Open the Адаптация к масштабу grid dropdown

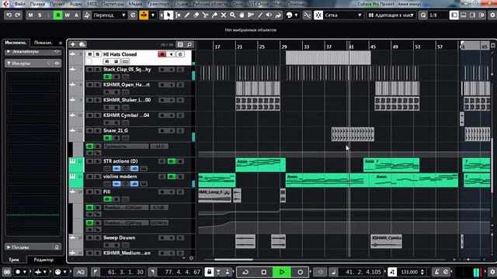(391, 15)
